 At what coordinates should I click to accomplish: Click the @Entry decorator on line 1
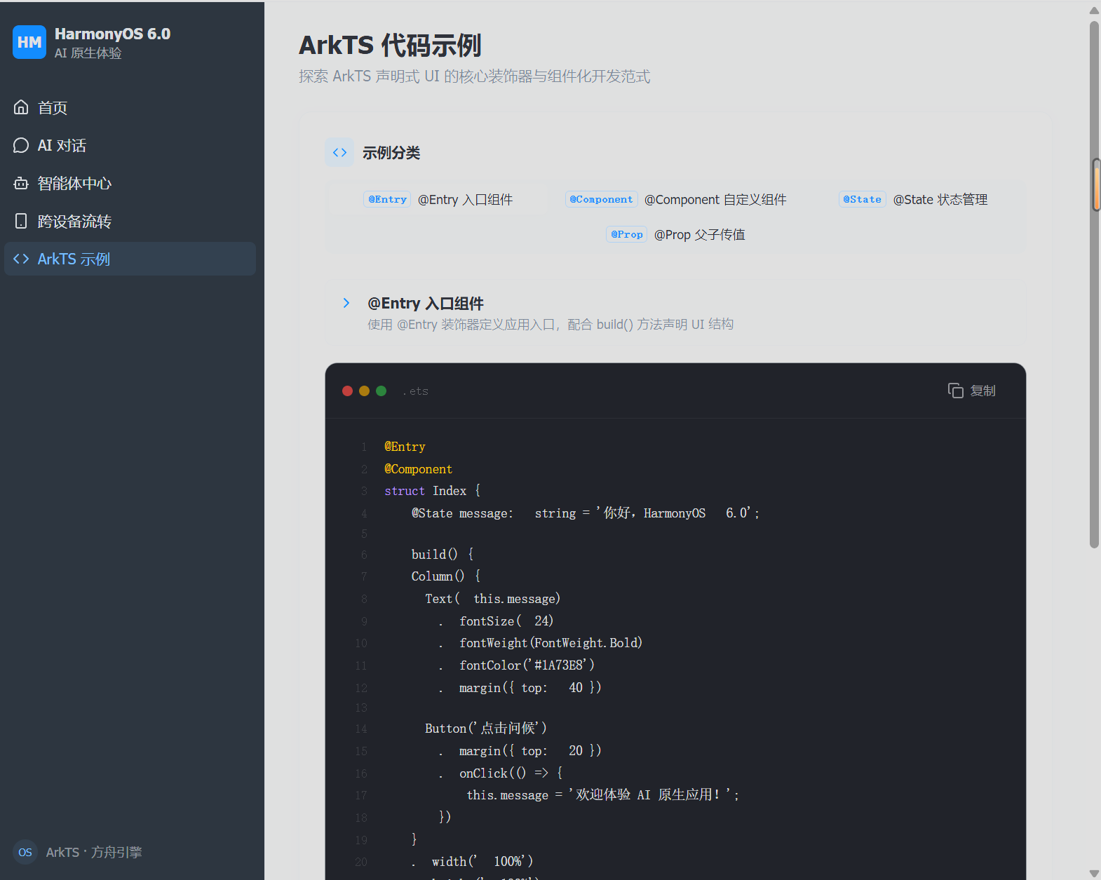[405, 447]
